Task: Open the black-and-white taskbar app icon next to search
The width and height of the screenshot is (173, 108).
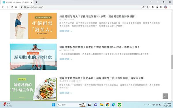Action: [89, 105]
